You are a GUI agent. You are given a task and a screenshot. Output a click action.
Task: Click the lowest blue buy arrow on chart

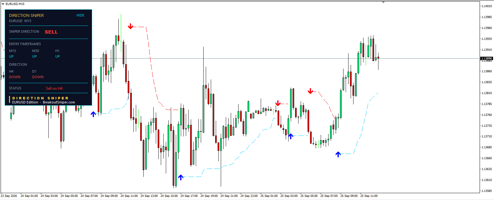181,177
